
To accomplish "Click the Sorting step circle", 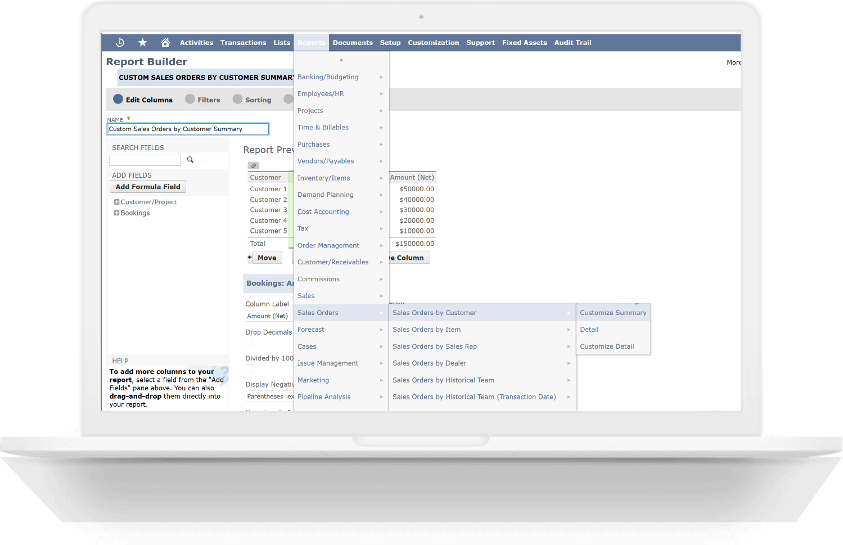I will coord(237,99).
